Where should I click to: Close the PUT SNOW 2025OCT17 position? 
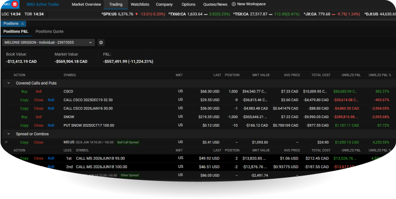pyautogui.click(x=38, y=126)
